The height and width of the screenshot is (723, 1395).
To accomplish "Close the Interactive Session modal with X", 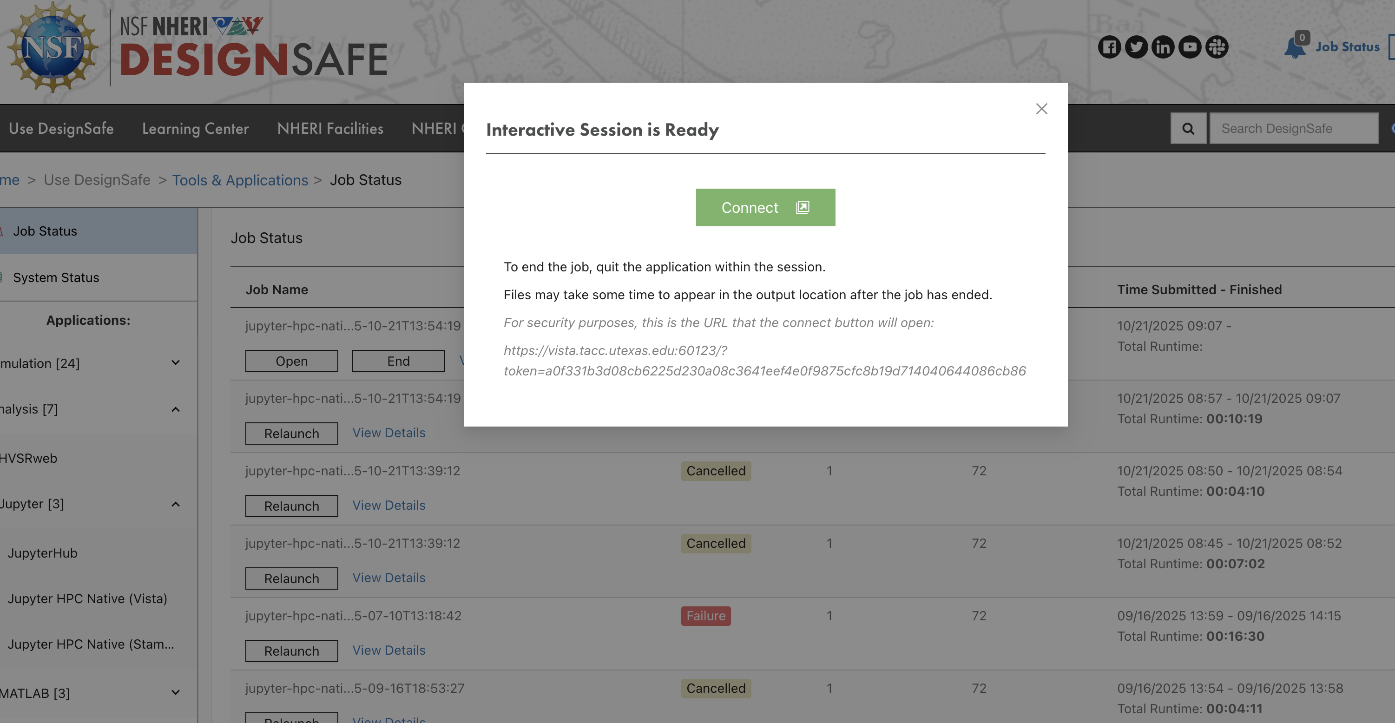I will pyautogui.click(x=1041, y=109).
